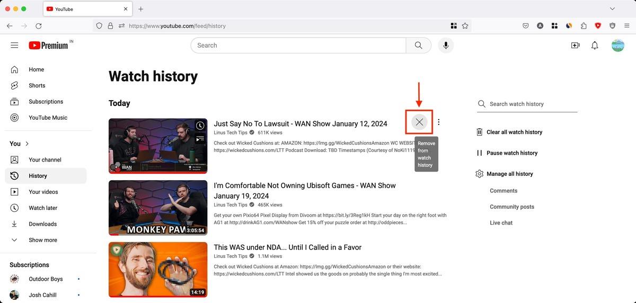The height and width of the screenshot is (303, 636).
Task: Open the MONKEY PAW WAN Show thumbnail
Action: coord(158,208)
